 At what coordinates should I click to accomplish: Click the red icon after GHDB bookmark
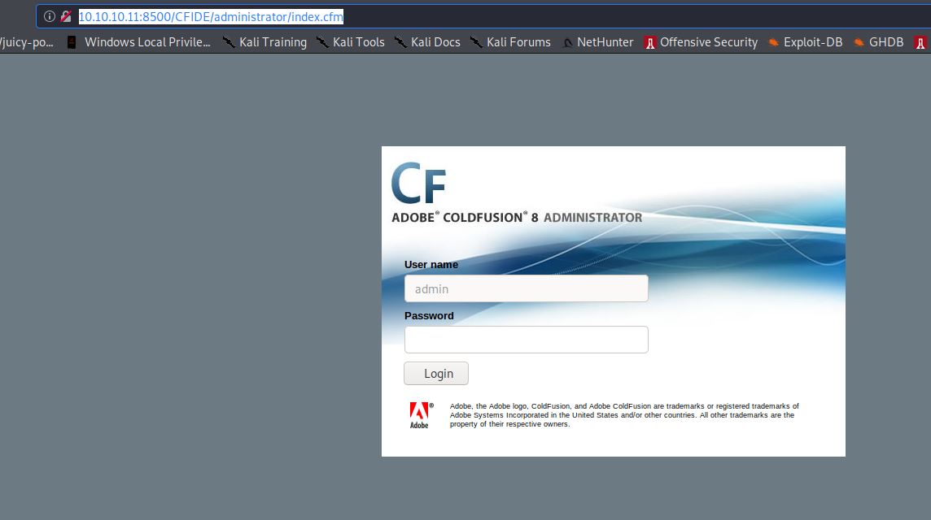click(920, 43)
